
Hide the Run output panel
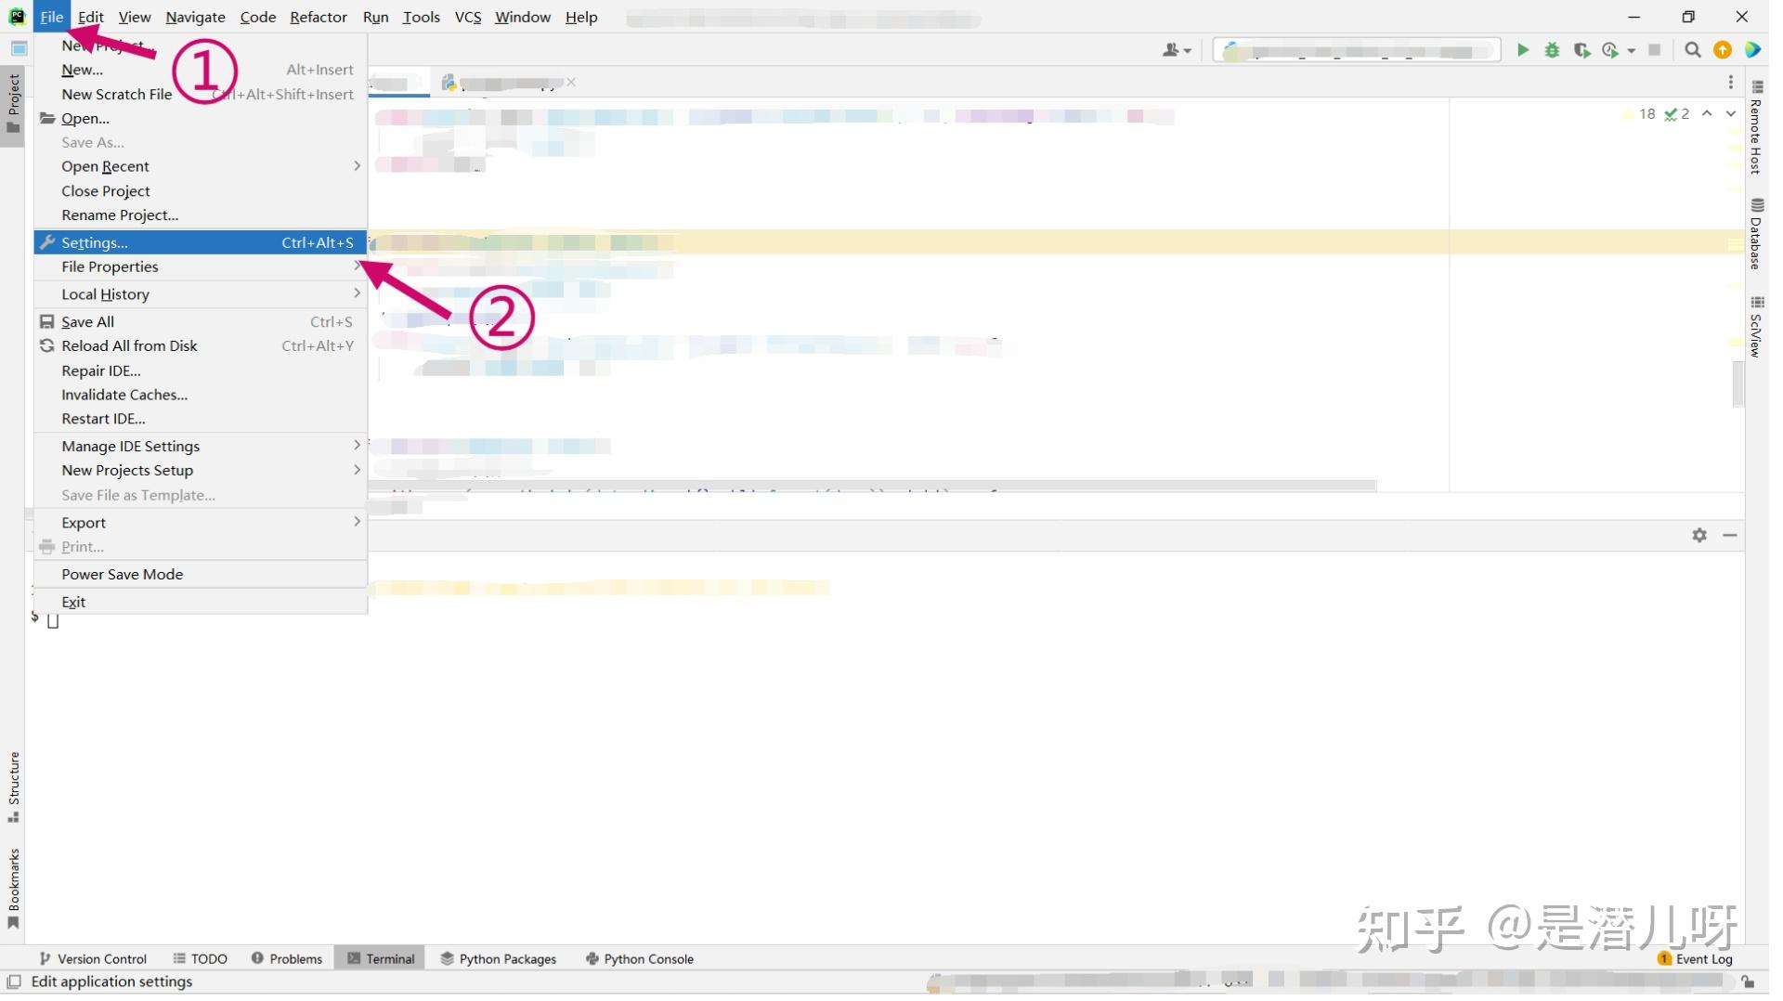[1731, 536]
